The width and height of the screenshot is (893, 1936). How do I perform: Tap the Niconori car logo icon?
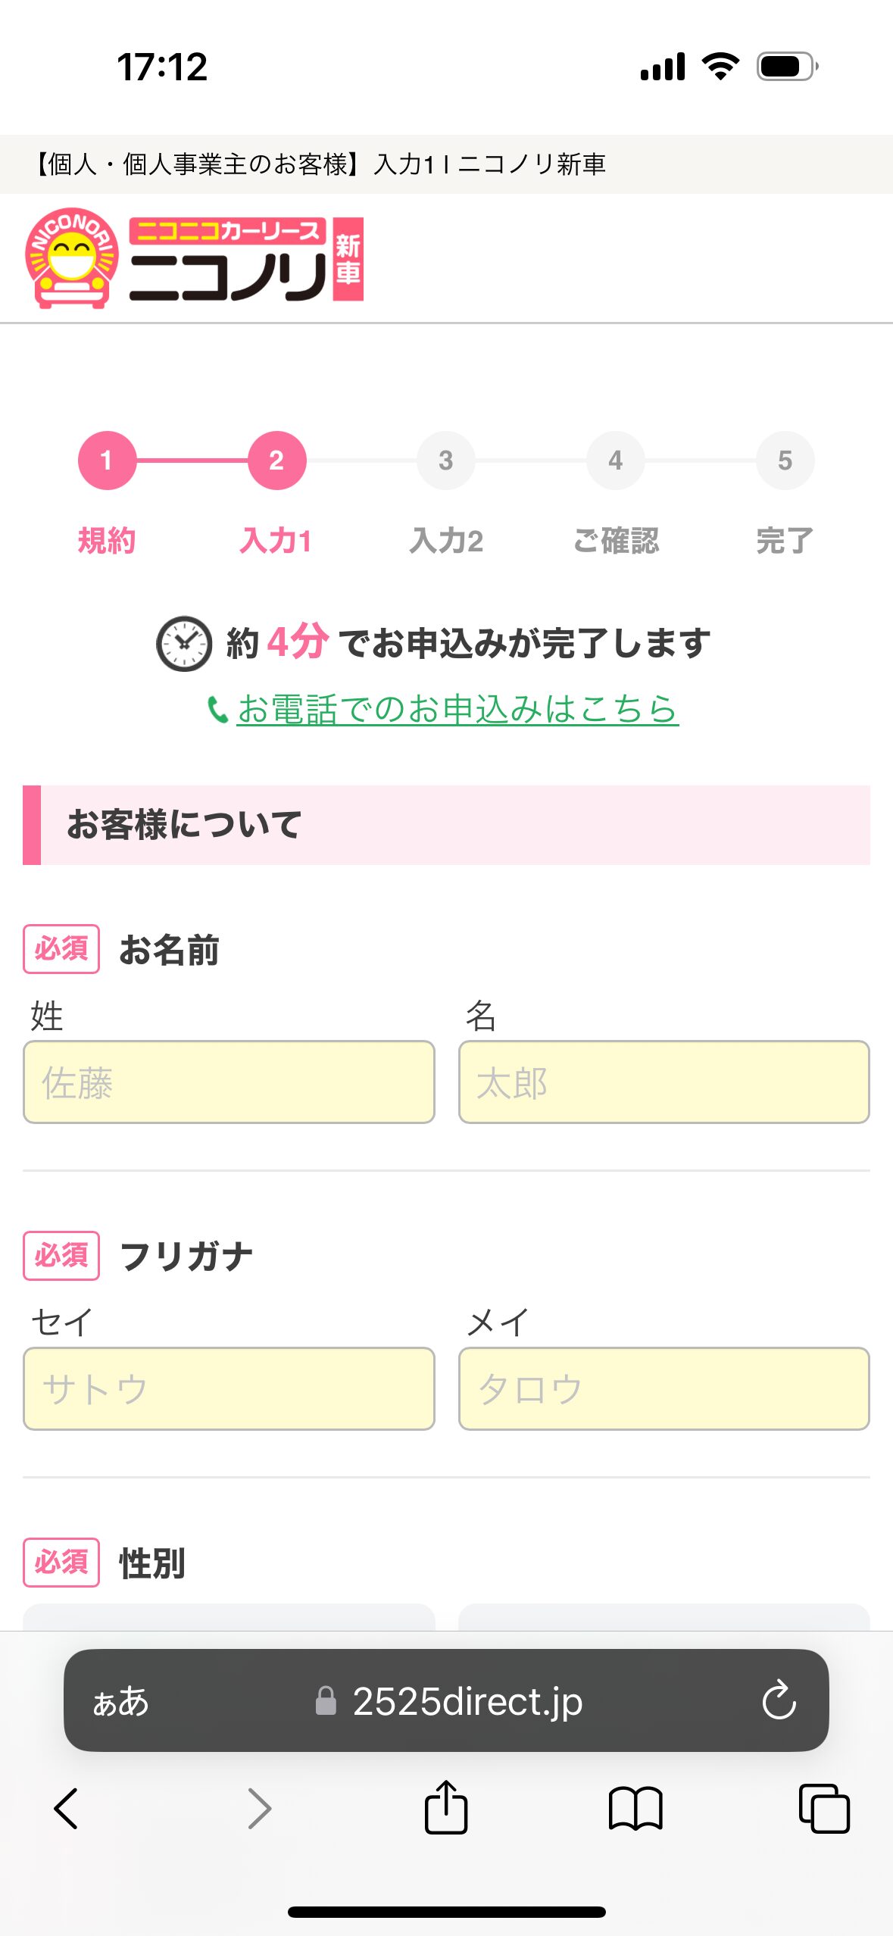coord(72,258)
